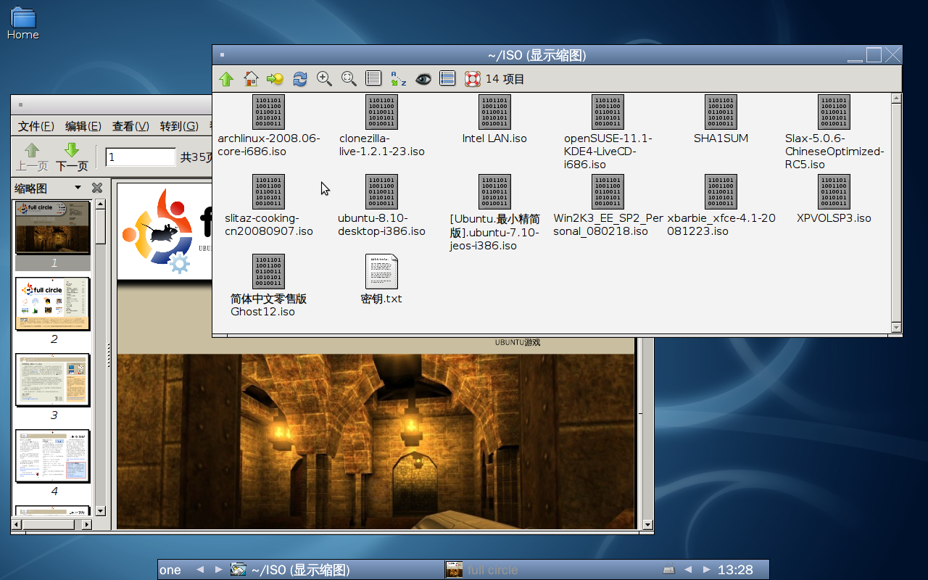This screenshot has height=580, width=928.
Task: Select the SHA1SUM file icon
Action: click(x=721, y=112)
